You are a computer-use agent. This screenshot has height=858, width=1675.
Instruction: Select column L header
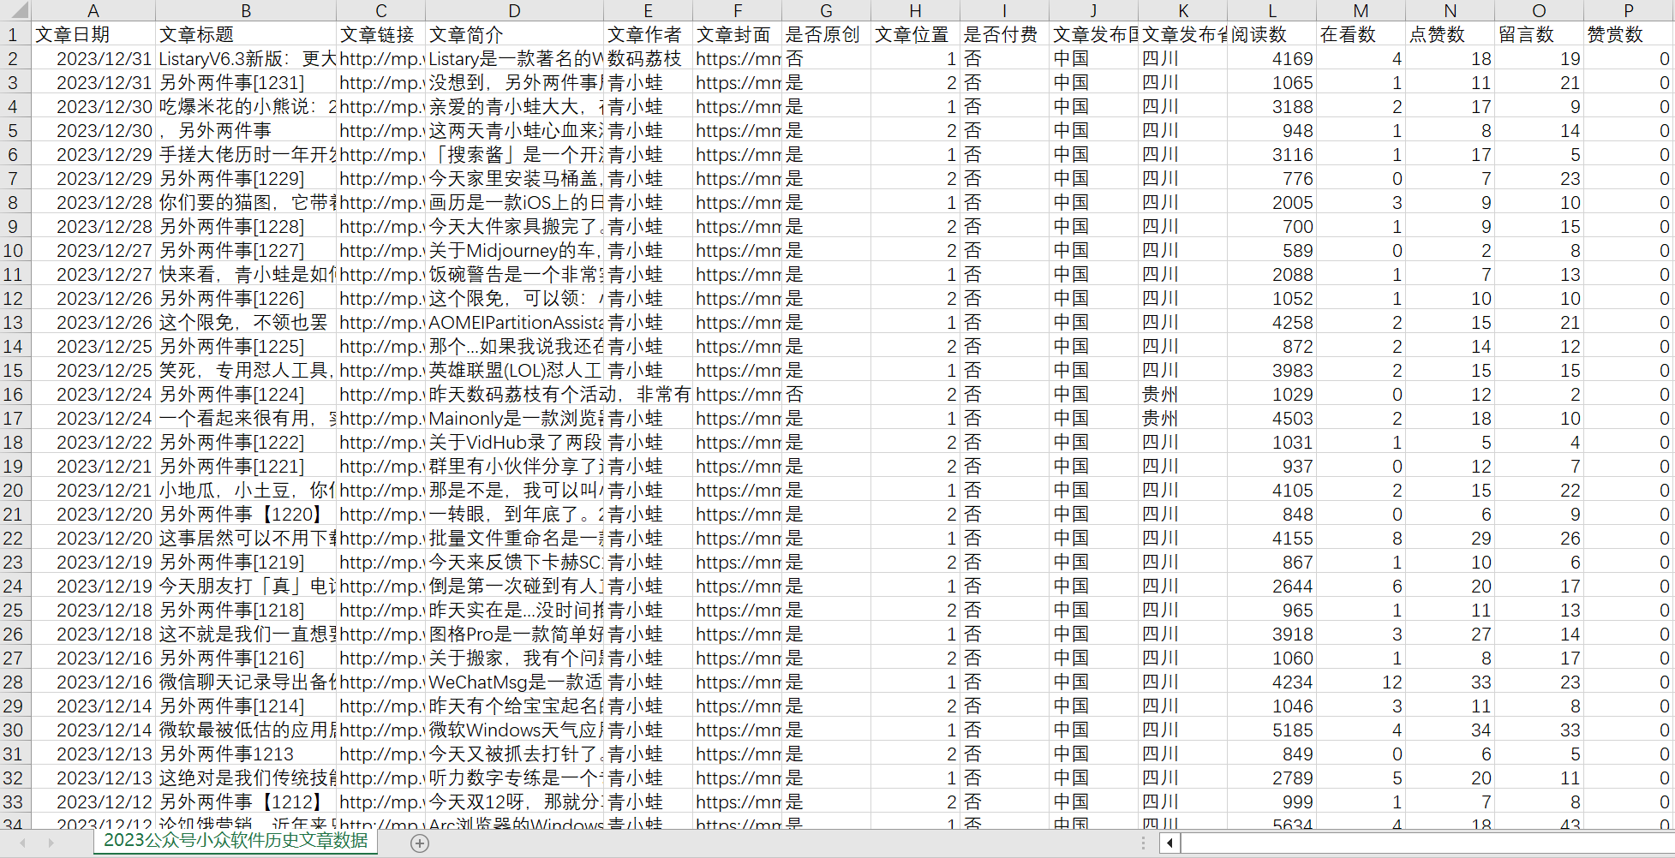coord(1272,10)
